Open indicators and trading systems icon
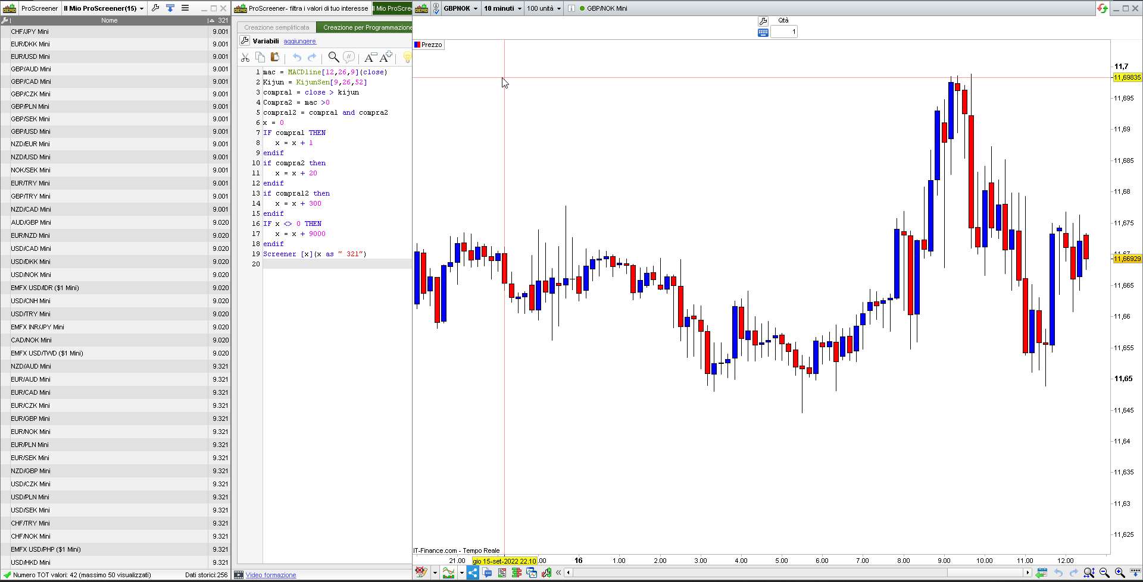The width and height of the screenshot is (1143, 582). point(448,572)
